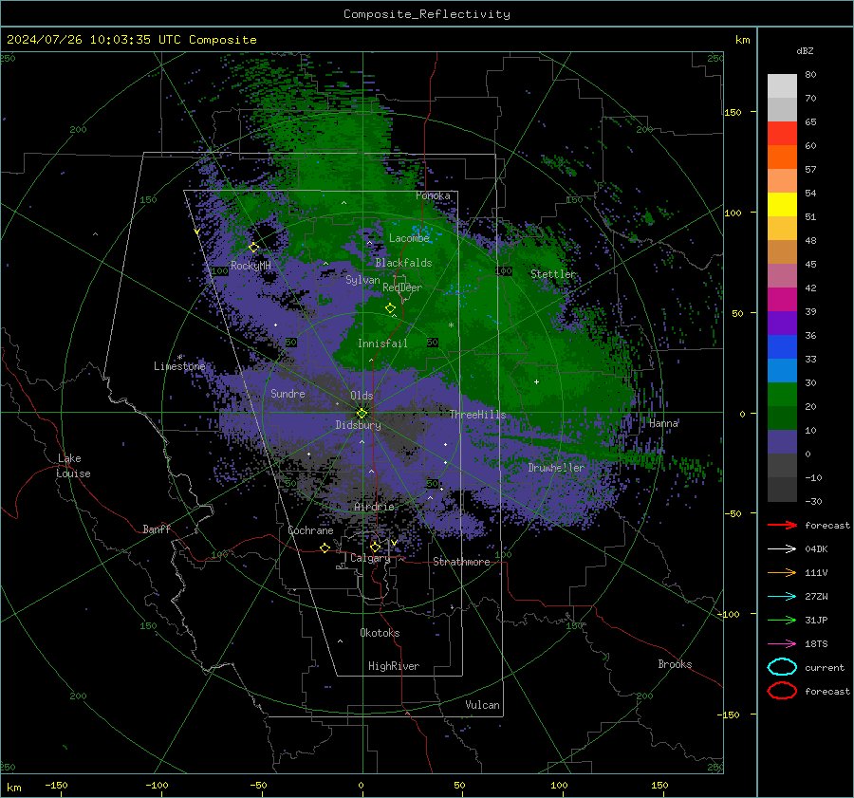This screenshot has width=854, height=798.
Task: Click the yellow diamond marker near Cochrane
Action: pos(325,548)
